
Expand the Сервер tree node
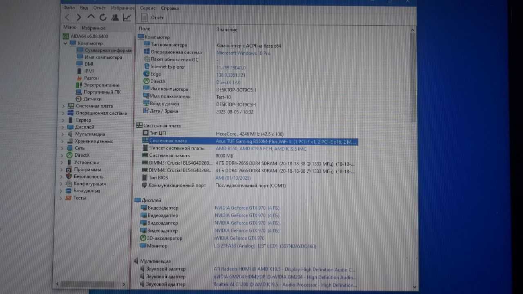click(63, 120)
